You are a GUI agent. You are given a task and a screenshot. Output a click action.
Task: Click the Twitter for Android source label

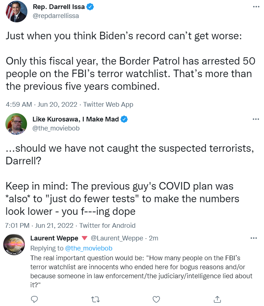(107, 226)
